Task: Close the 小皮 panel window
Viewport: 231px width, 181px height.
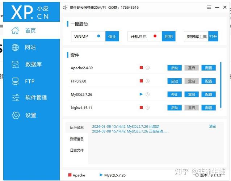Action: 225,7
